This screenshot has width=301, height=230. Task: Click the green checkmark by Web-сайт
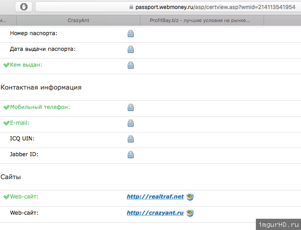6,197
